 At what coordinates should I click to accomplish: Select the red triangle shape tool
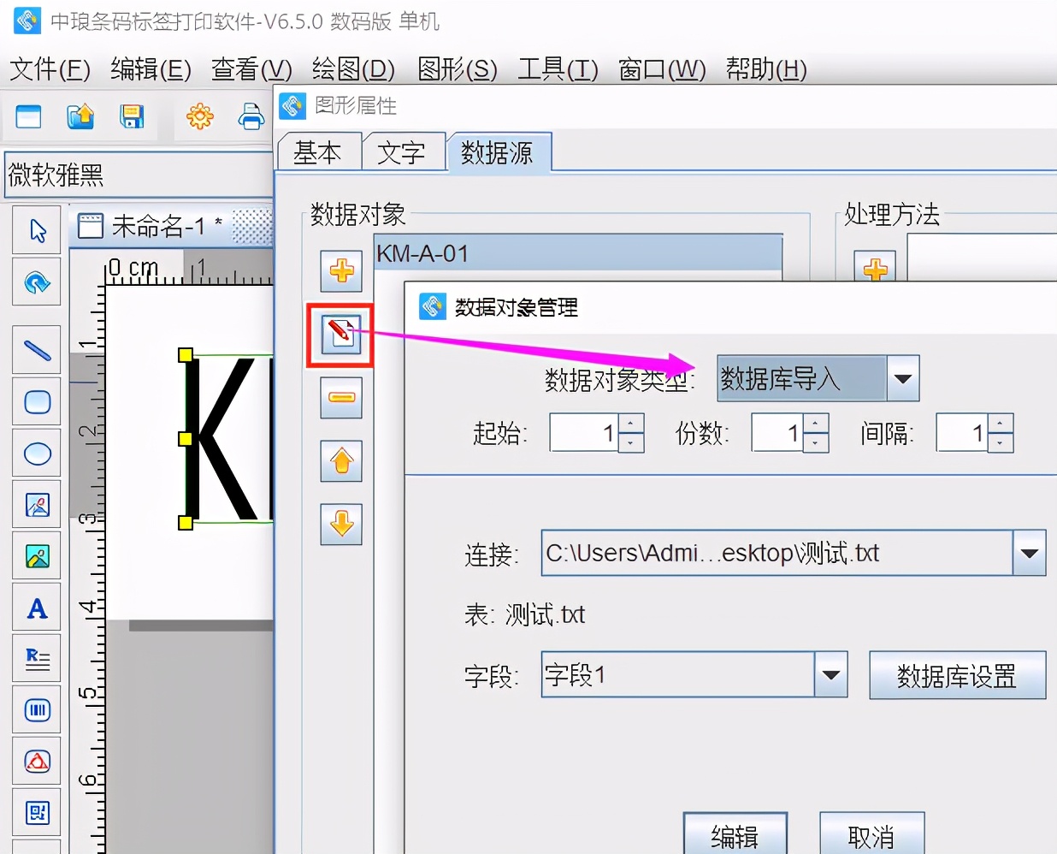coord(37,762)
